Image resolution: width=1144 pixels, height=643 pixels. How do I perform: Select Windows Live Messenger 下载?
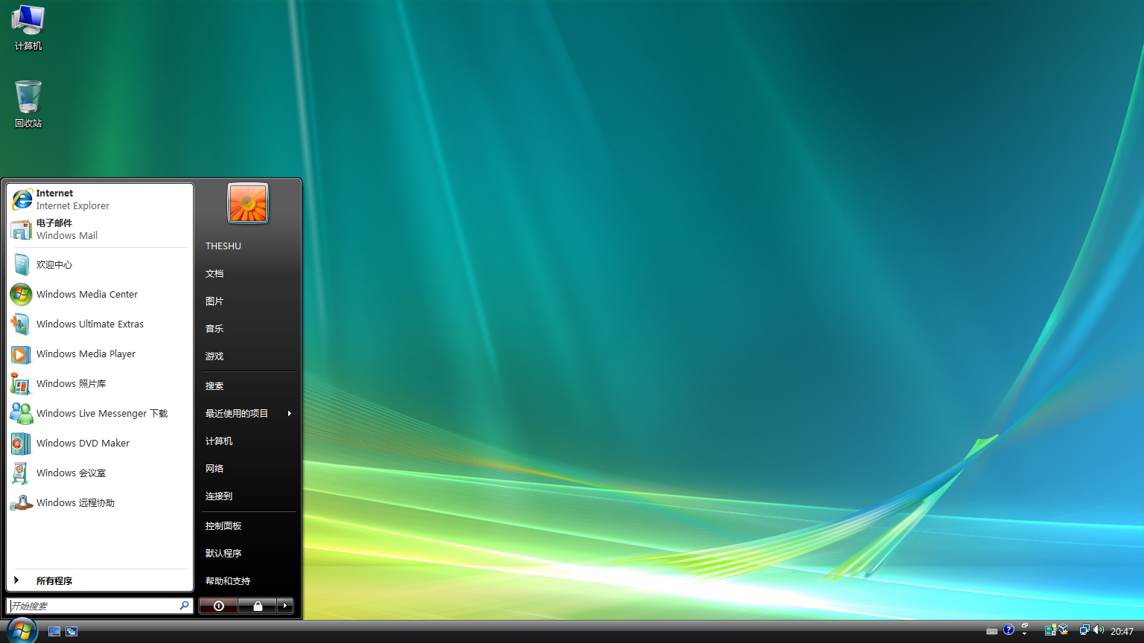click(100, 413)
